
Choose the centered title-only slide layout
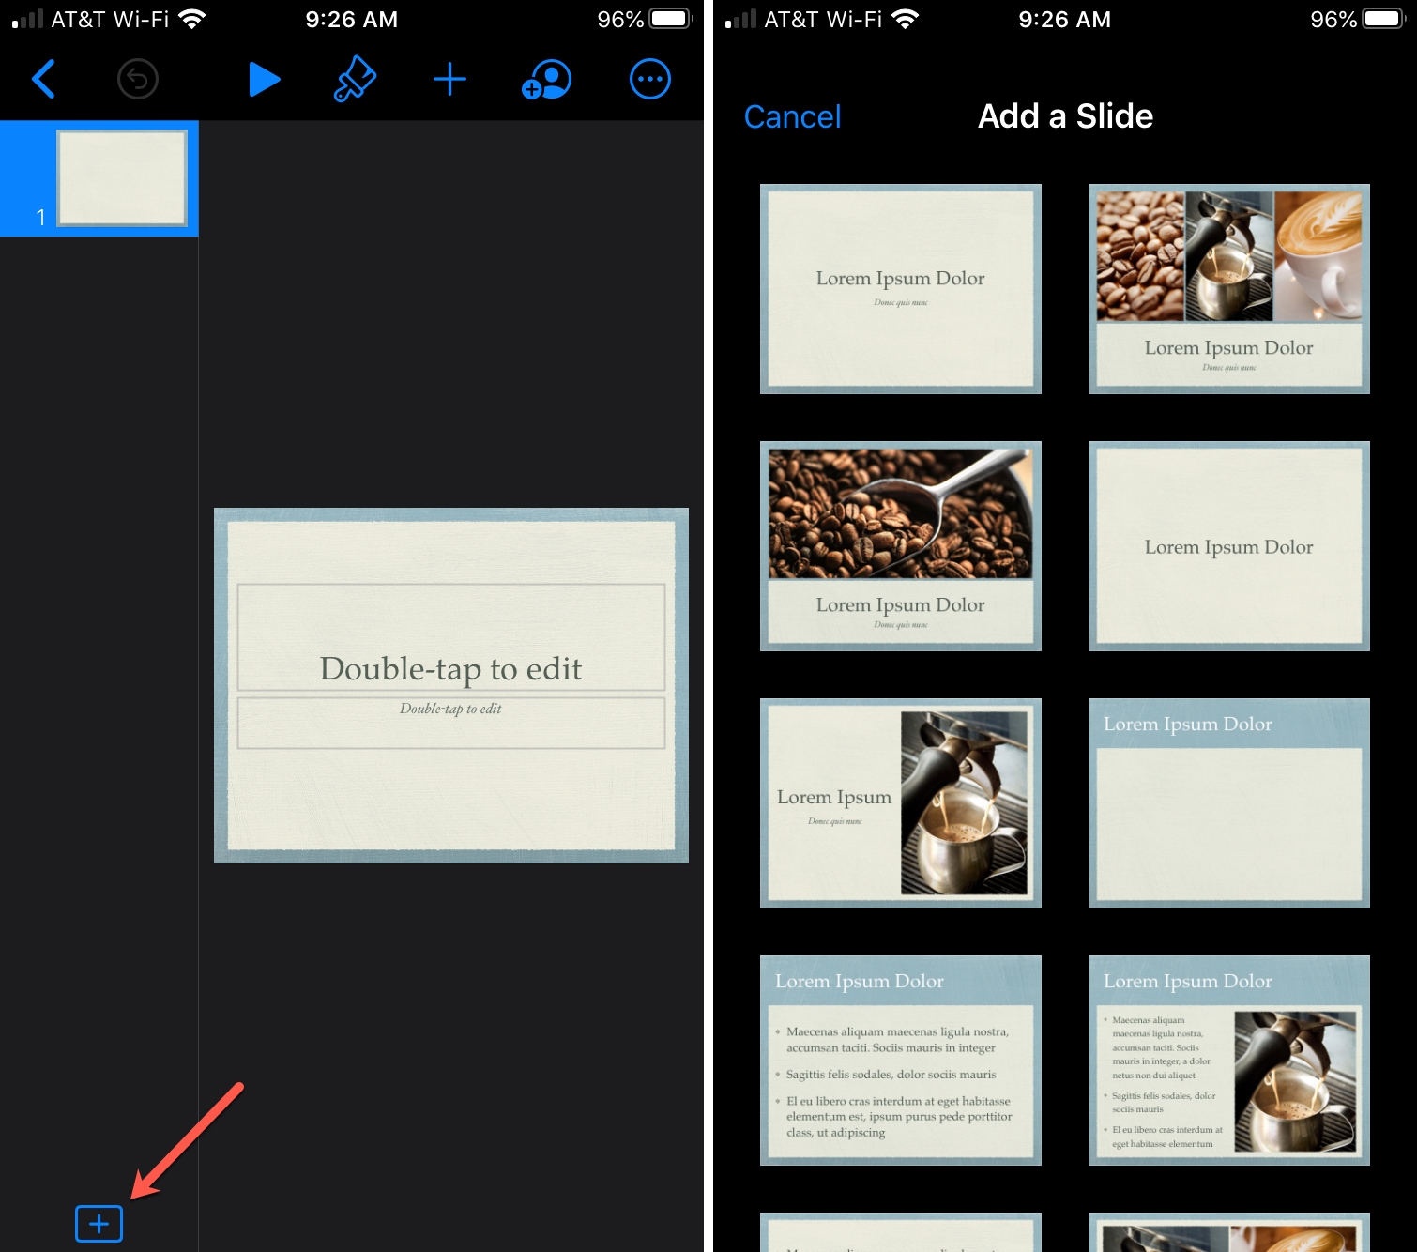pos(1229,546)
